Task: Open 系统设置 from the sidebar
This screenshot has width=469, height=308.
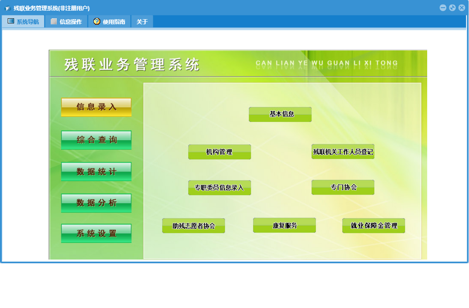Action: 96,233
